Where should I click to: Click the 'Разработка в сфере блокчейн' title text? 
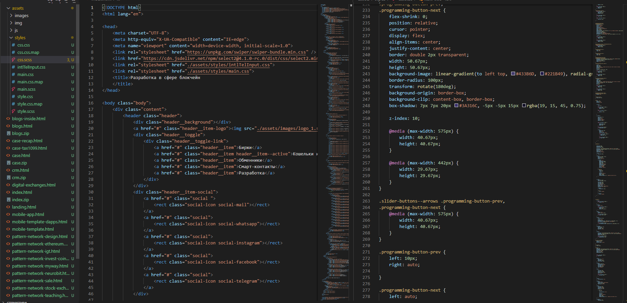tap(165, 78)
